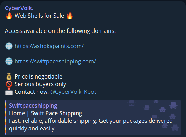Click the prohibited sign emoji

point(9,84)
